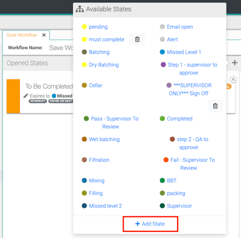
Task: Choose the pending state
Action: tap(98, 27)
